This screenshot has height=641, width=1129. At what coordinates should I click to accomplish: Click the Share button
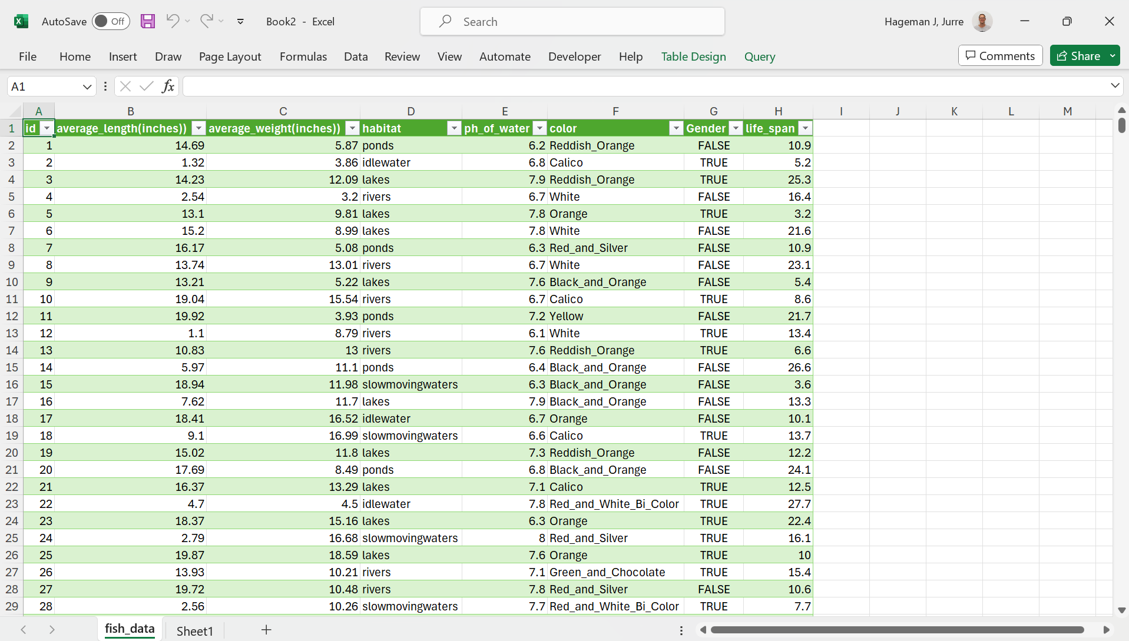1083,55
